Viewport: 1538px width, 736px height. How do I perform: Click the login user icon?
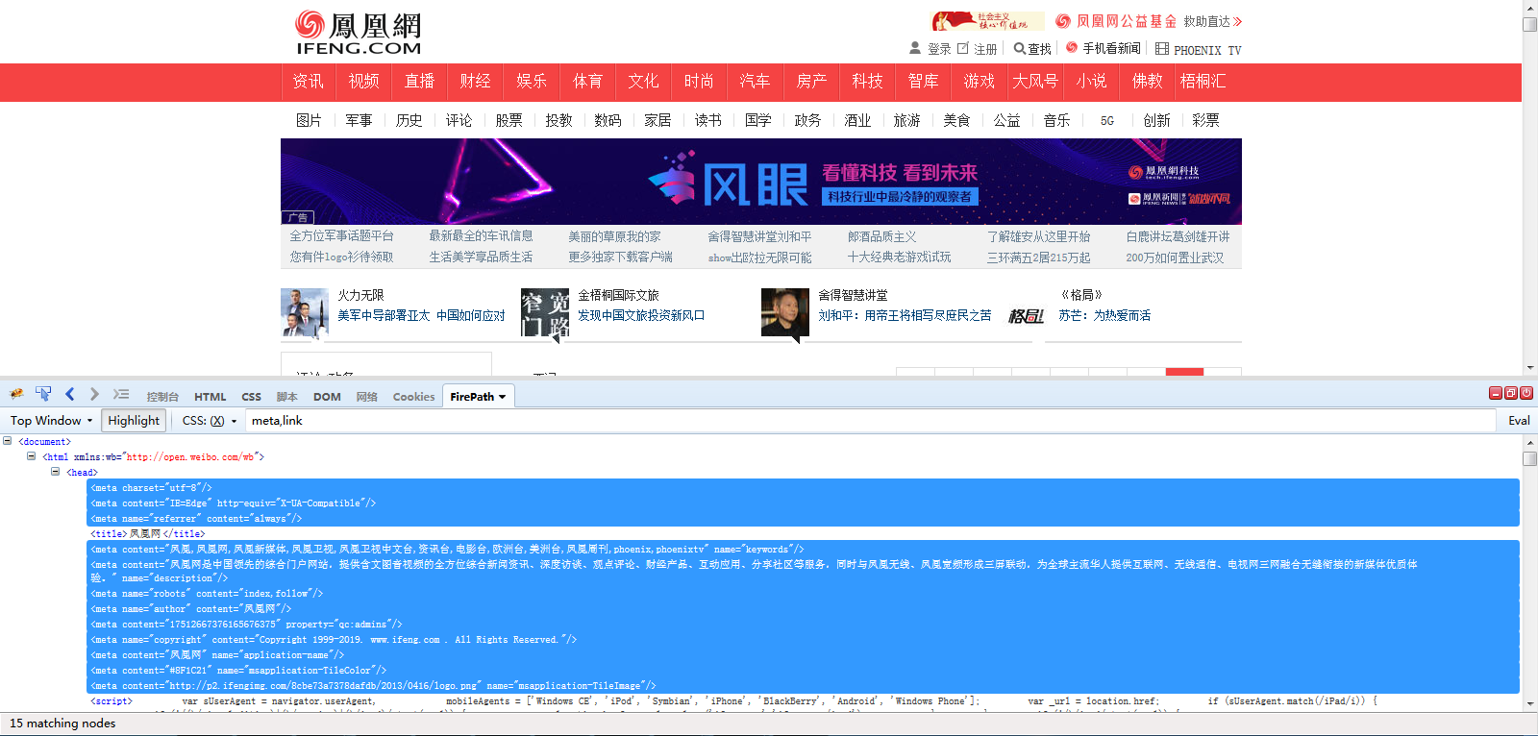point(915,48)
